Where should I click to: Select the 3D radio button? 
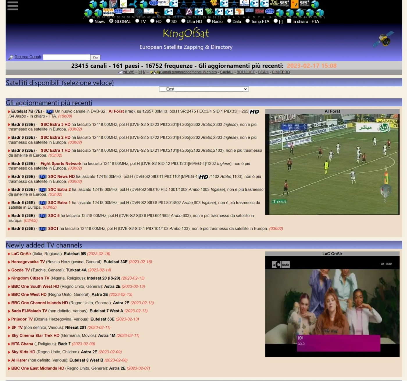tap(168, 21)
